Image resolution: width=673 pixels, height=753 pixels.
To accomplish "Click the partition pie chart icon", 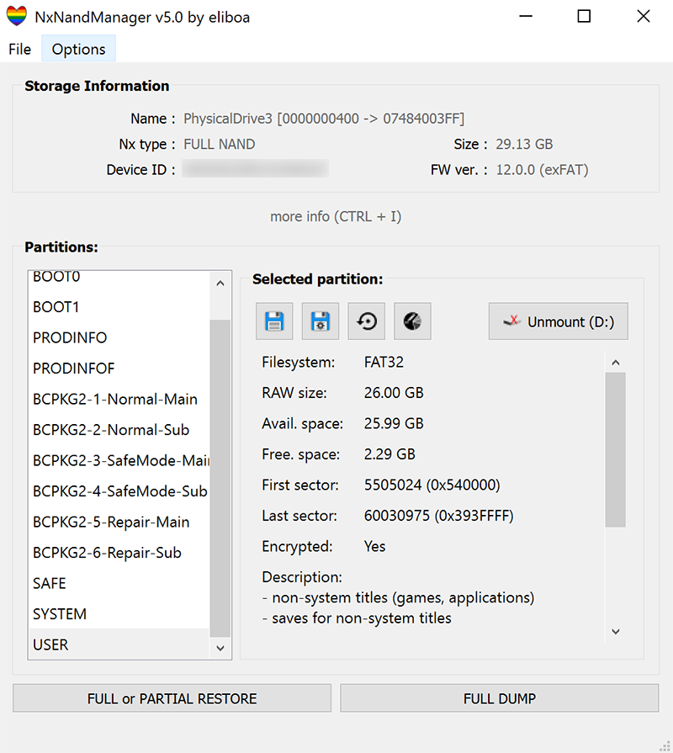I will (x=412, y=321).
